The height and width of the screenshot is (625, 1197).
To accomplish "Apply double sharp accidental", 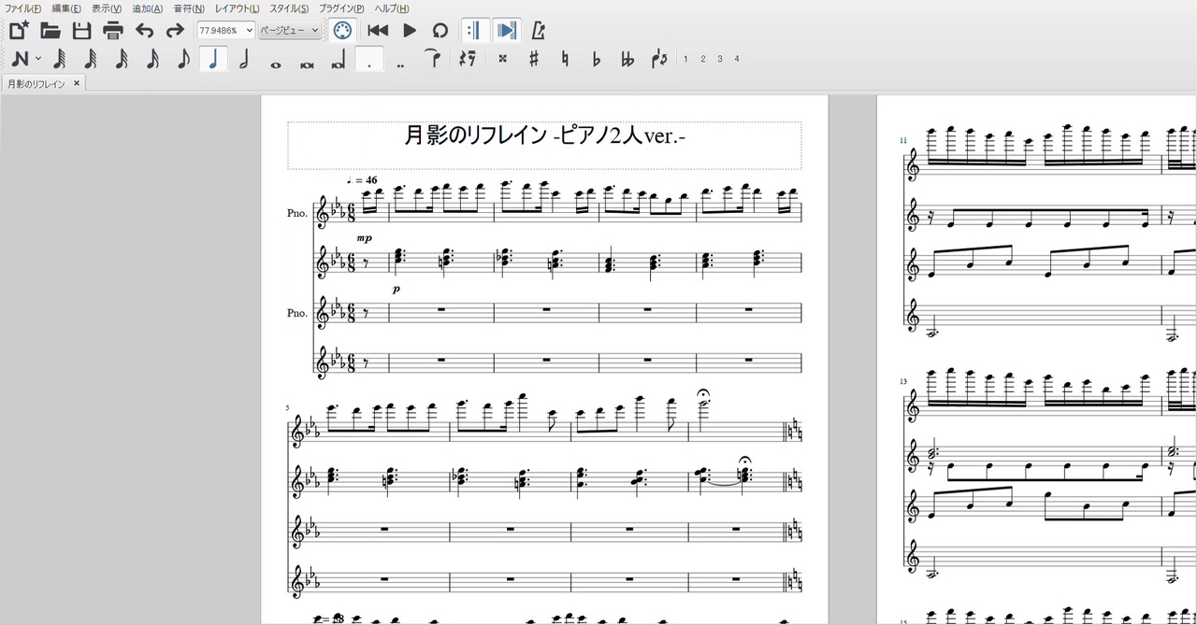I will coord(502,59).
